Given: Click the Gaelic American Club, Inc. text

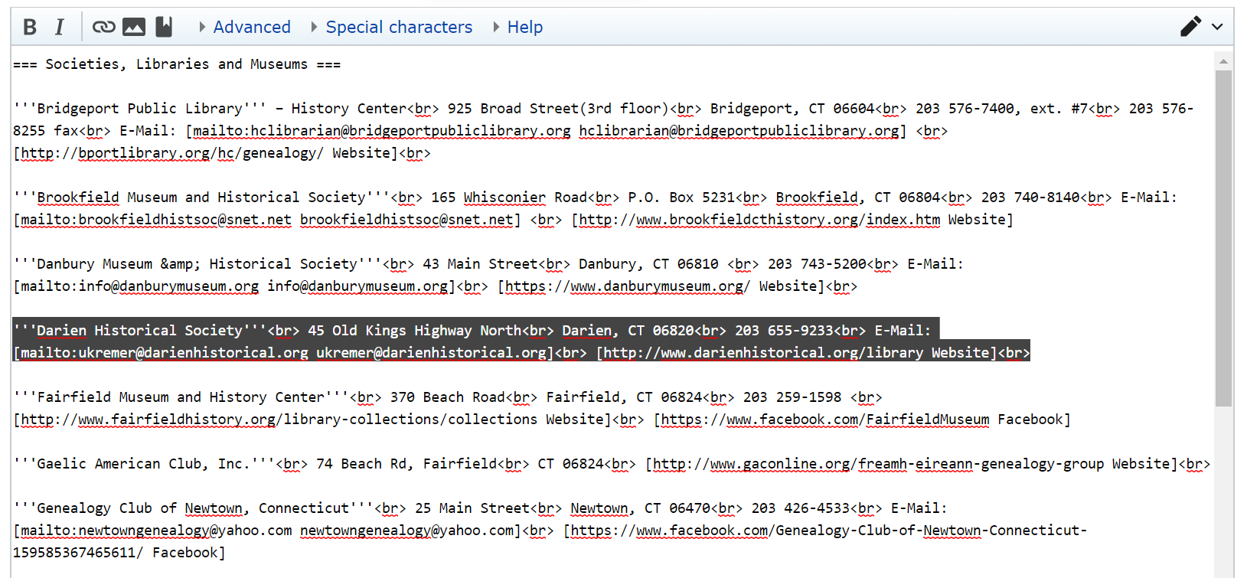Looking at the screenshot, I should (x=144, y=464).
